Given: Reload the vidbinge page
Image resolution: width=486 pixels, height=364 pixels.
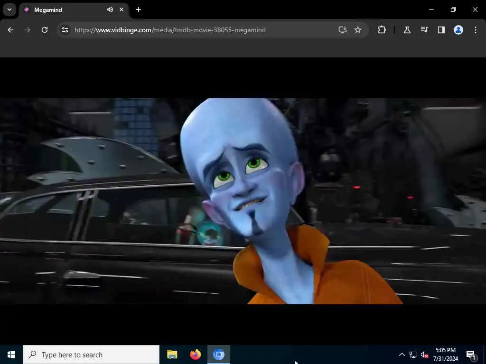Looking at the screenshot, I should (45, 30).
